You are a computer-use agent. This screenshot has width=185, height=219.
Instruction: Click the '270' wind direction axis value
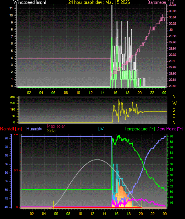pyautogui.click(x=13, y=103)
